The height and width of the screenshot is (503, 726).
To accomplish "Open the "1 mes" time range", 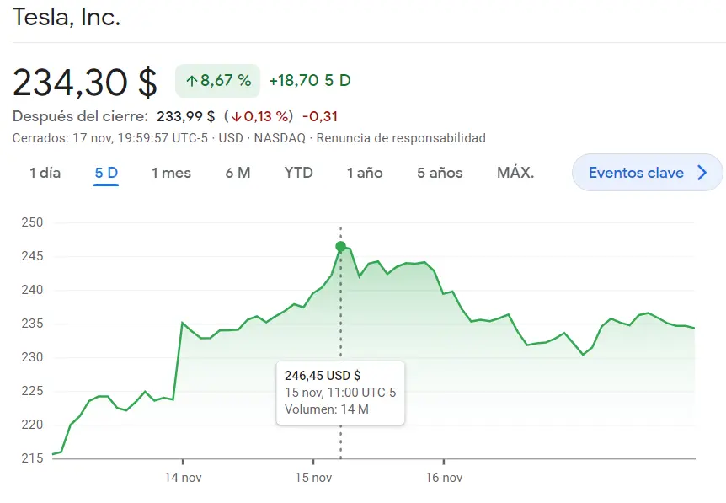I will 170,172.
